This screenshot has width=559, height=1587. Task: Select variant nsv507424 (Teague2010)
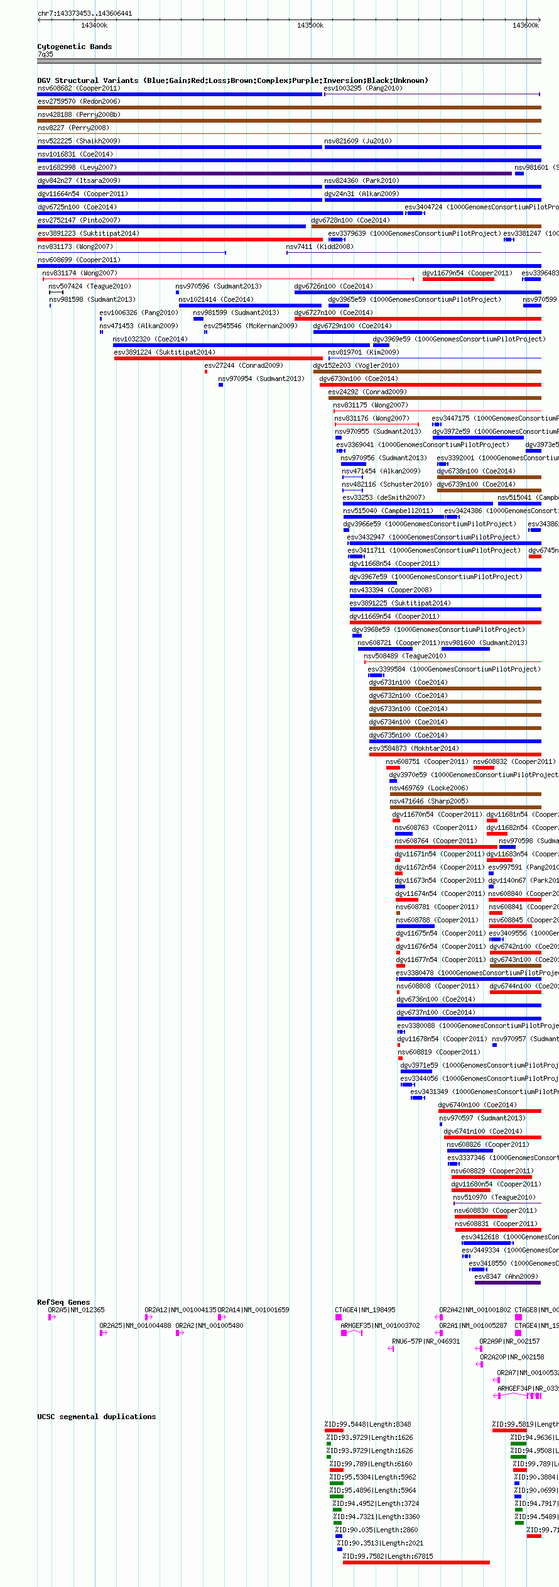point(90,286)
